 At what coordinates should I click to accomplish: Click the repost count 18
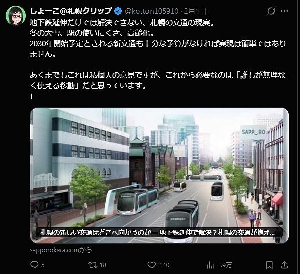103,265
